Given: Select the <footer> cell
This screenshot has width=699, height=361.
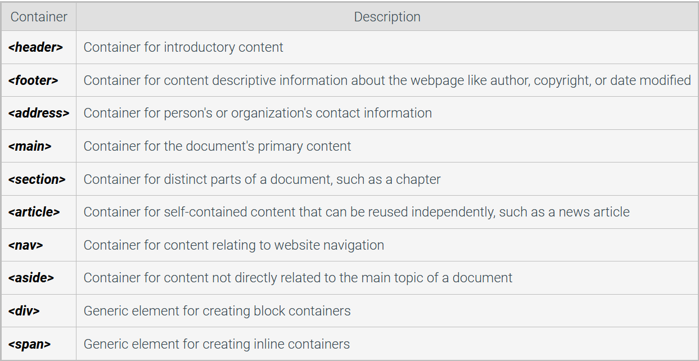Looking at the screenshot, I should (39, 80).
